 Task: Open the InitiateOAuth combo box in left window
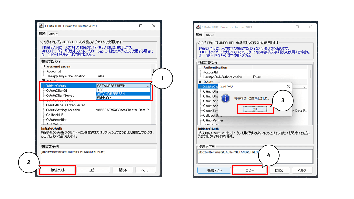123,86
